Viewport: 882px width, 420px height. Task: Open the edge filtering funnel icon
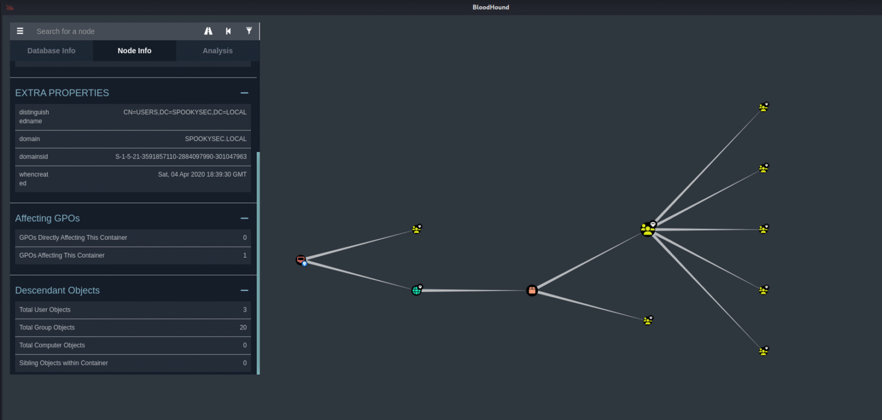click(249, 31)
